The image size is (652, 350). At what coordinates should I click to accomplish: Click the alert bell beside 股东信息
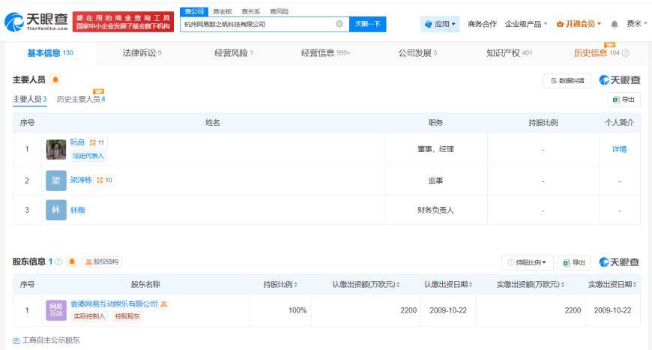(72, 262)
